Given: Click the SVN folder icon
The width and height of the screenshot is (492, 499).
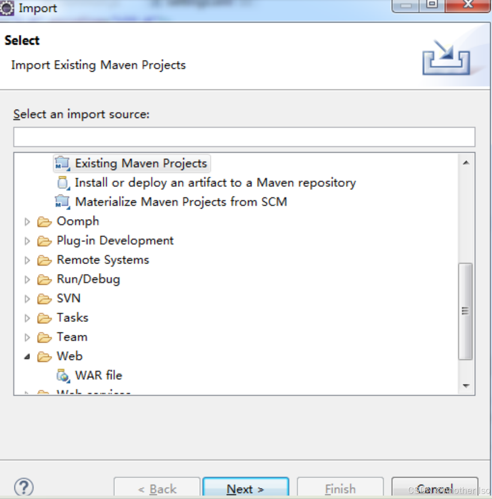Looking at the screenshot, I should tap(44, 299).
